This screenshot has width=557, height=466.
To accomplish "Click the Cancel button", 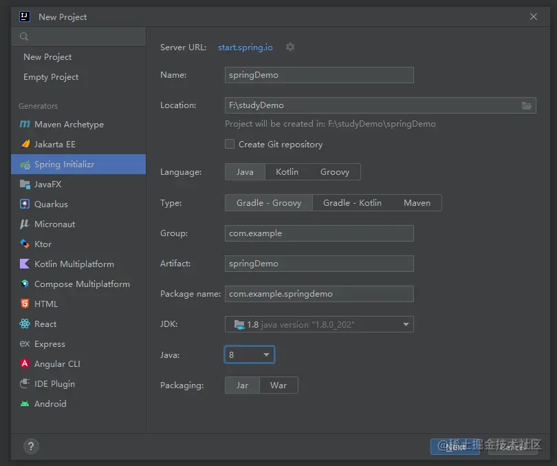I will point(512,447).
